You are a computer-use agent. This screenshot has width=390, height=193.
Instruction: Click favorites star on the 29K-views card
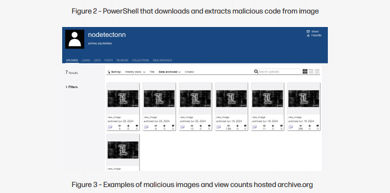tap(309, 126)
